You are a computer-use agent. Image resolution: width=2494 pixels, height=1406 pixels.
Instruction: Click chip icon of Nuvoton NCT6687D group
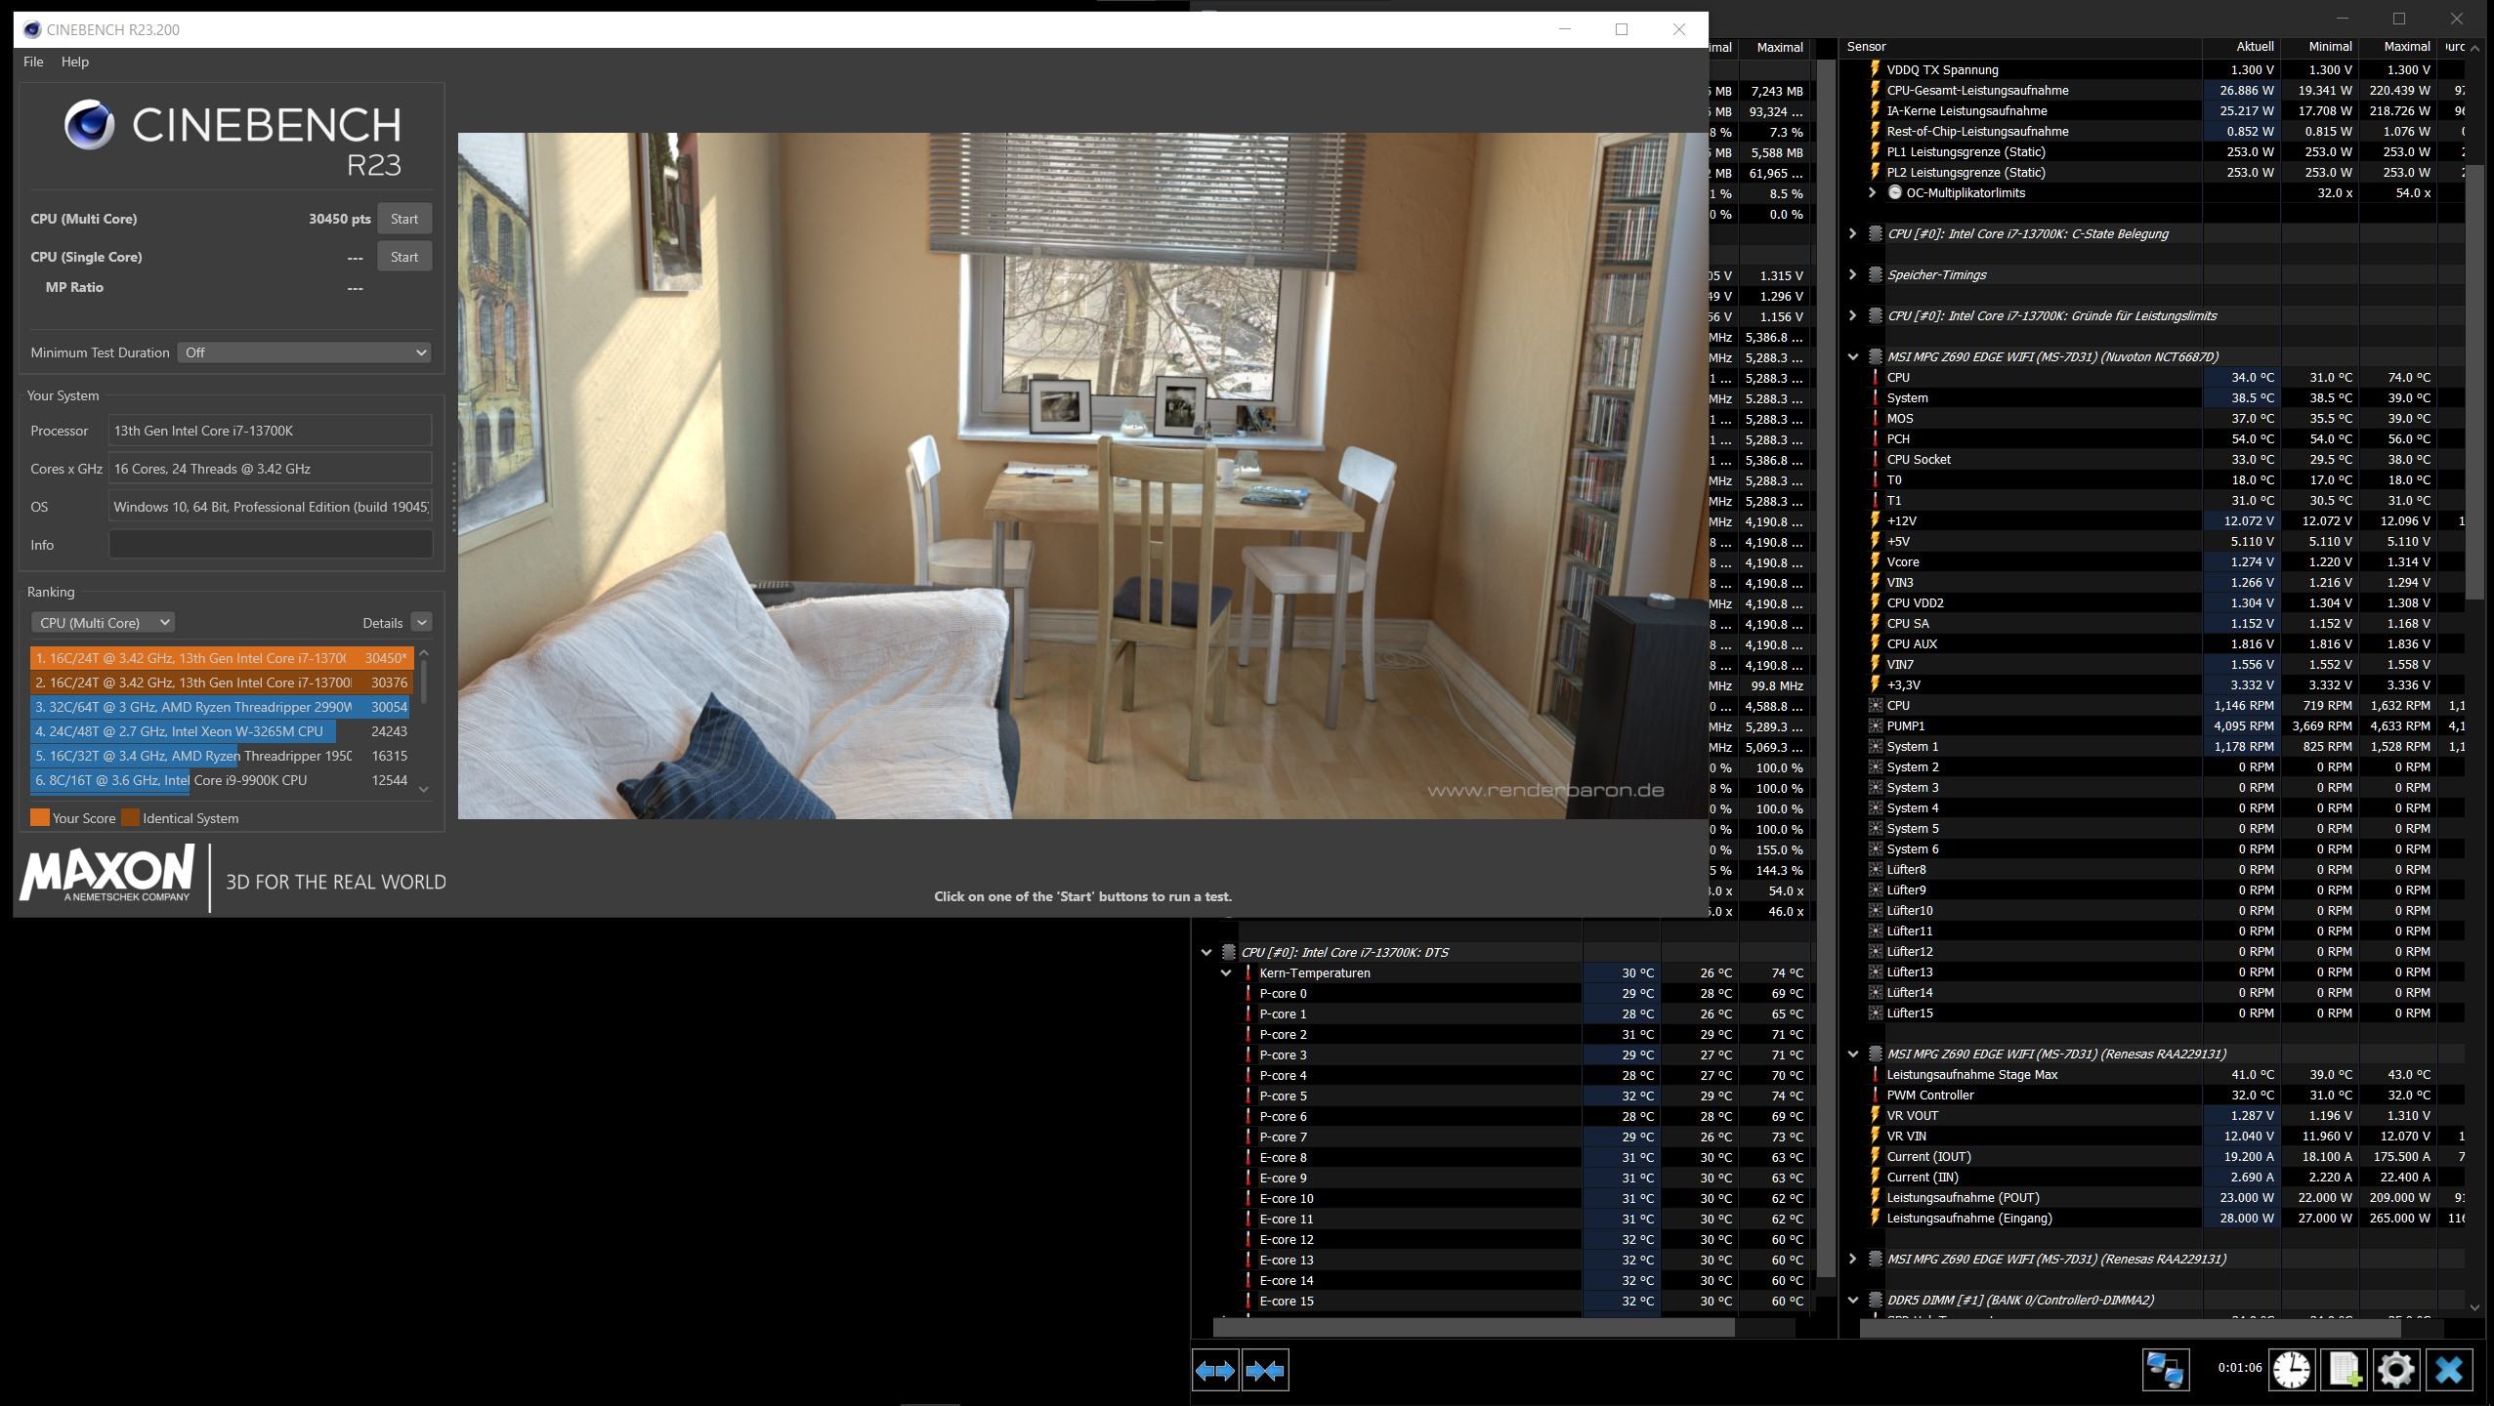point(1875,356)
